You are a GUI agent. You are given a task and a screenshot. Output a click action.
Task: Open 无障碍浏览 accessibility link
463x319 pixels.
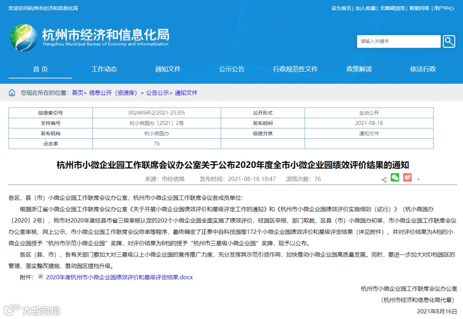(392, 8)
